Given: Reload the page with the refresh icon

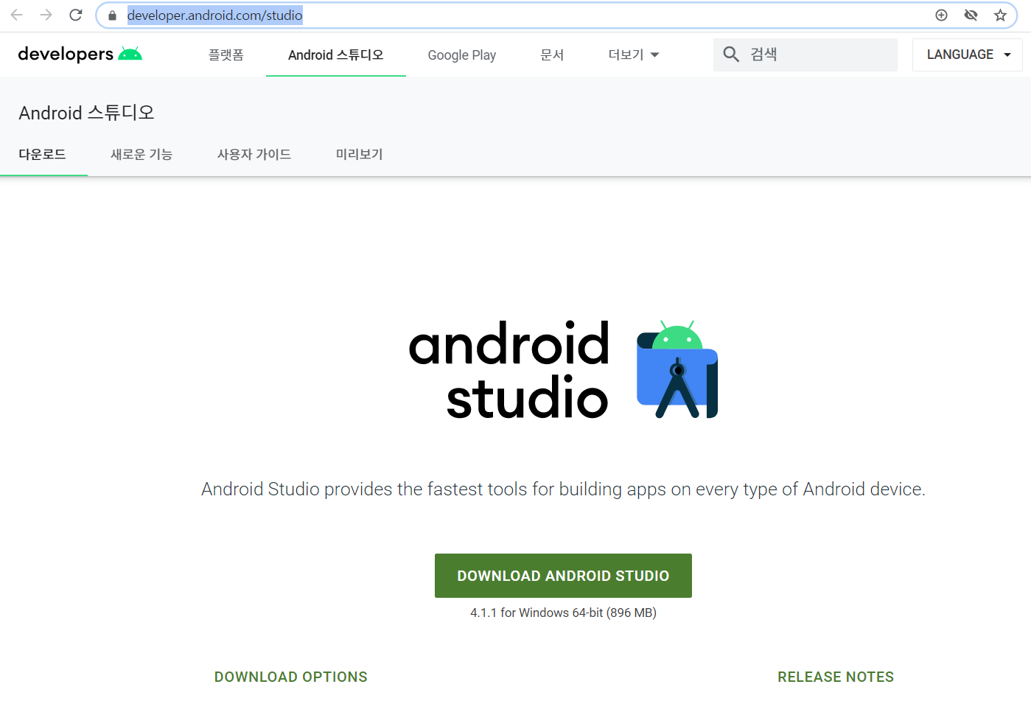Looking at the screenshot, I should 75,15.
